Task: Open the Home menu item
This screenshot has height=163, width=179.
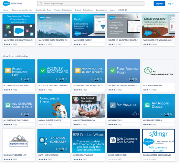Action: tap(5, 10)
